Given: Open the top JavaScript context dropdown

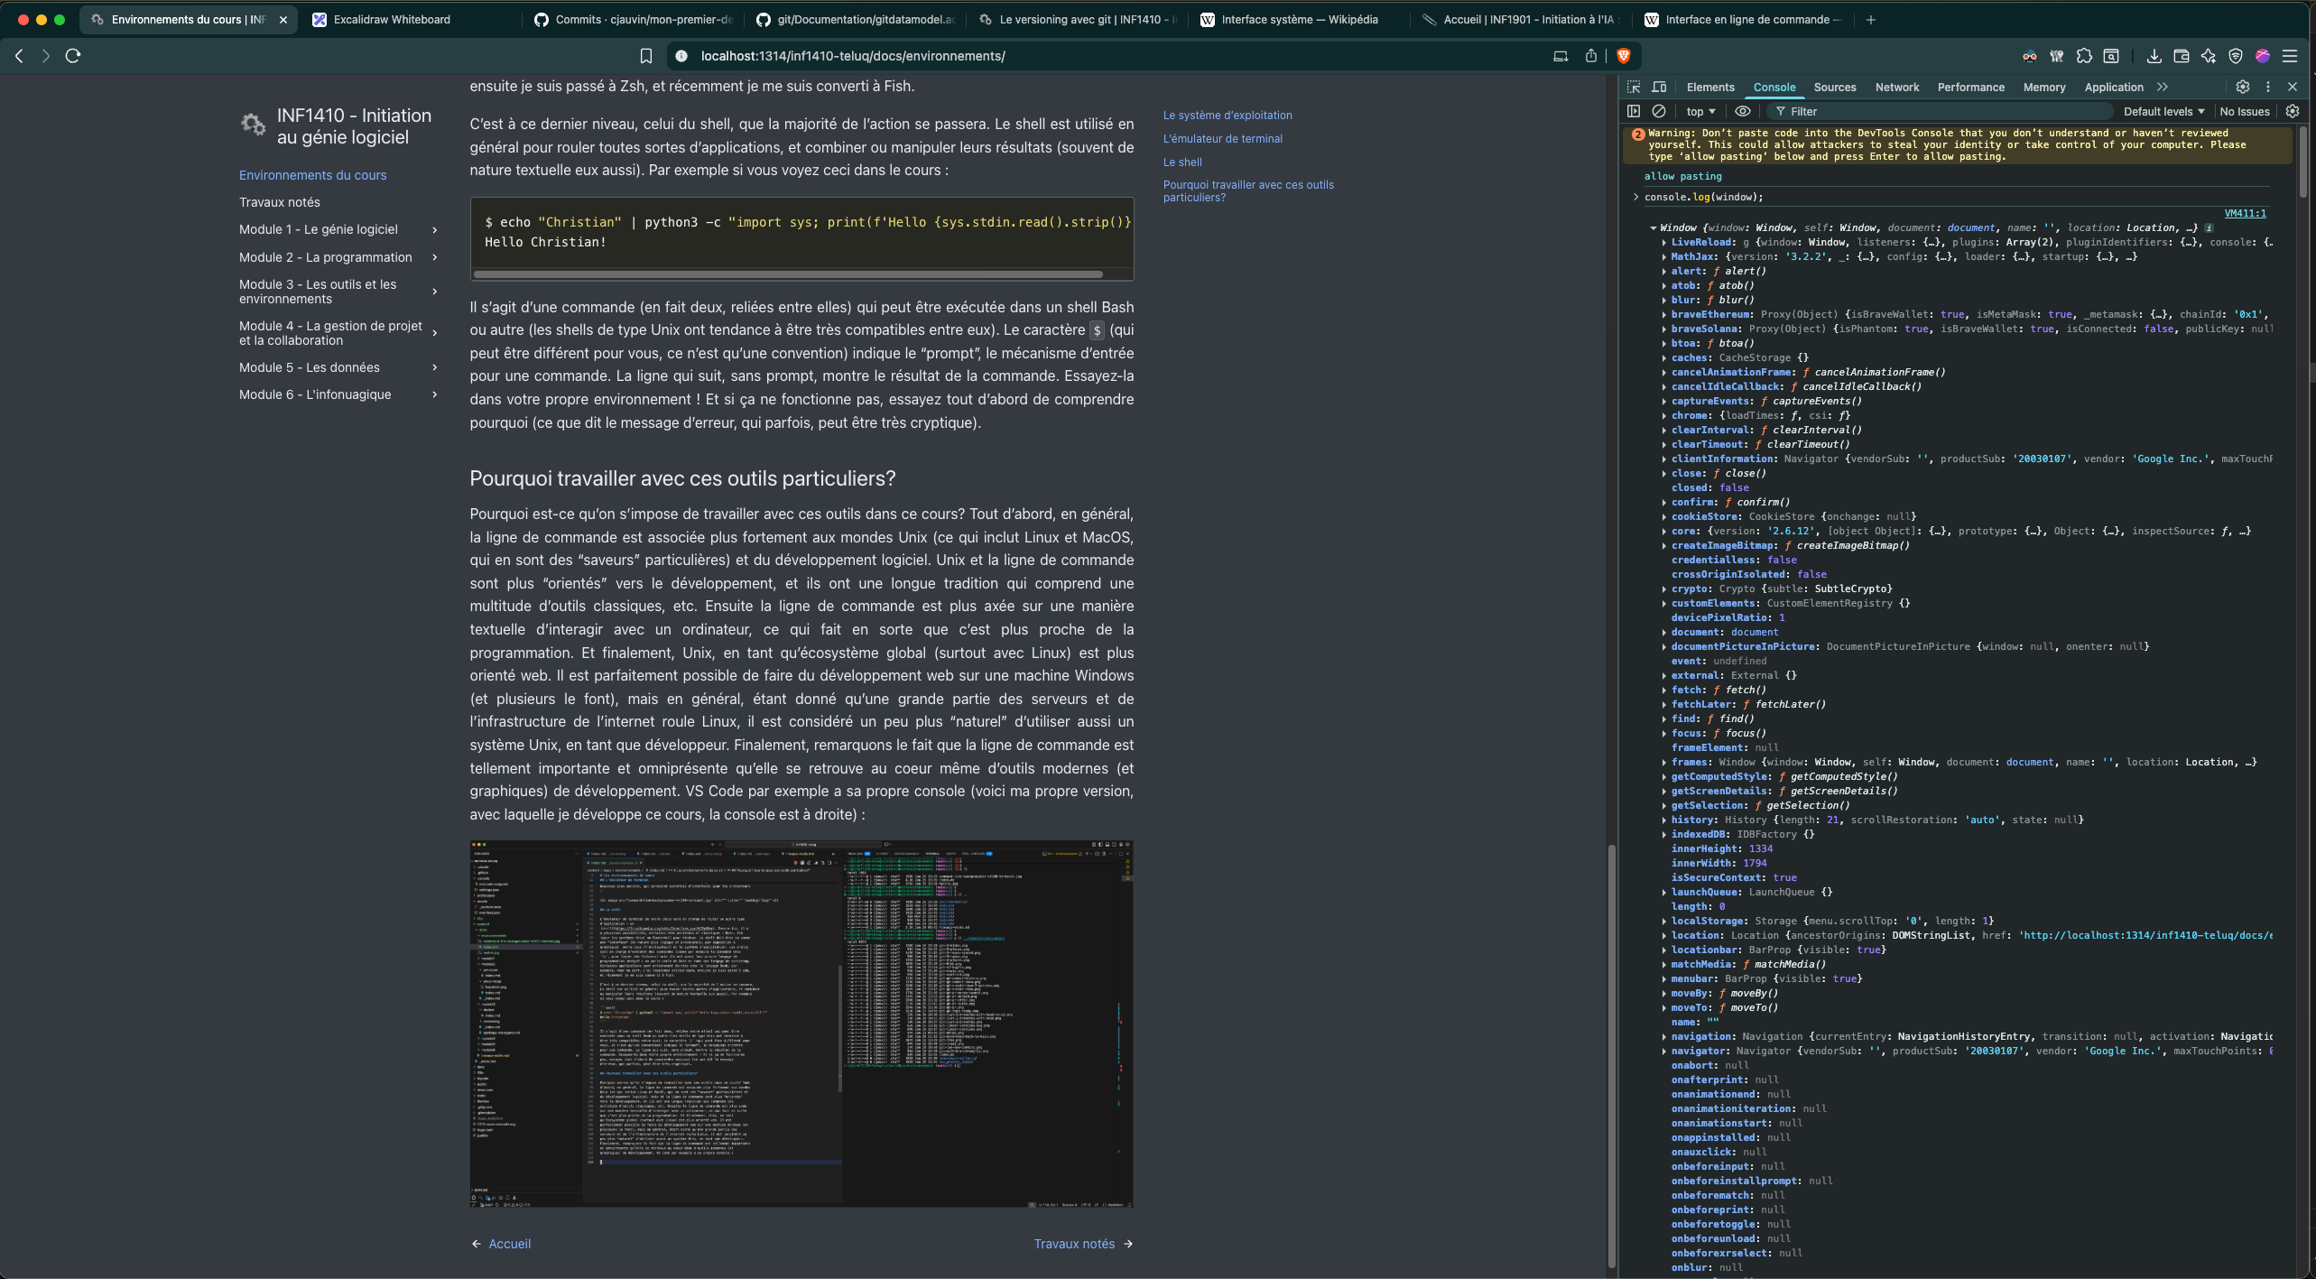Looking at the screenshot, I should pyautogui.click(x=1700, y=111).
